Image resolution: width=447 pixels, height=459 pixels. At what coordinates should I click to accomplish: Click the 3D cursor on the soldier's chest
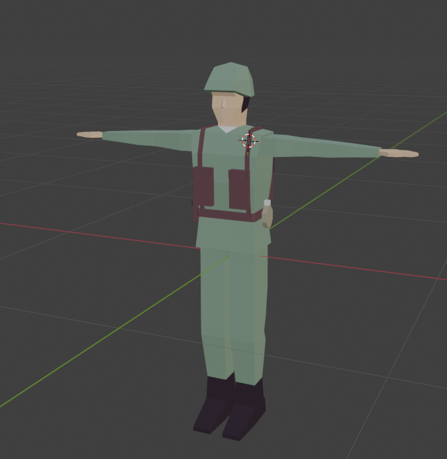pos(249,140)
